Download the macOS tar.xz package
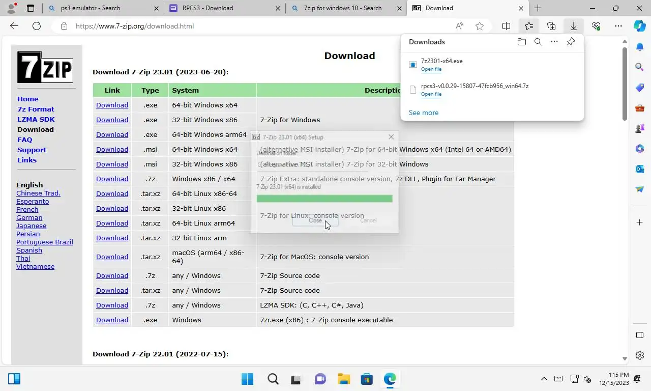 [x=112, y=257]
